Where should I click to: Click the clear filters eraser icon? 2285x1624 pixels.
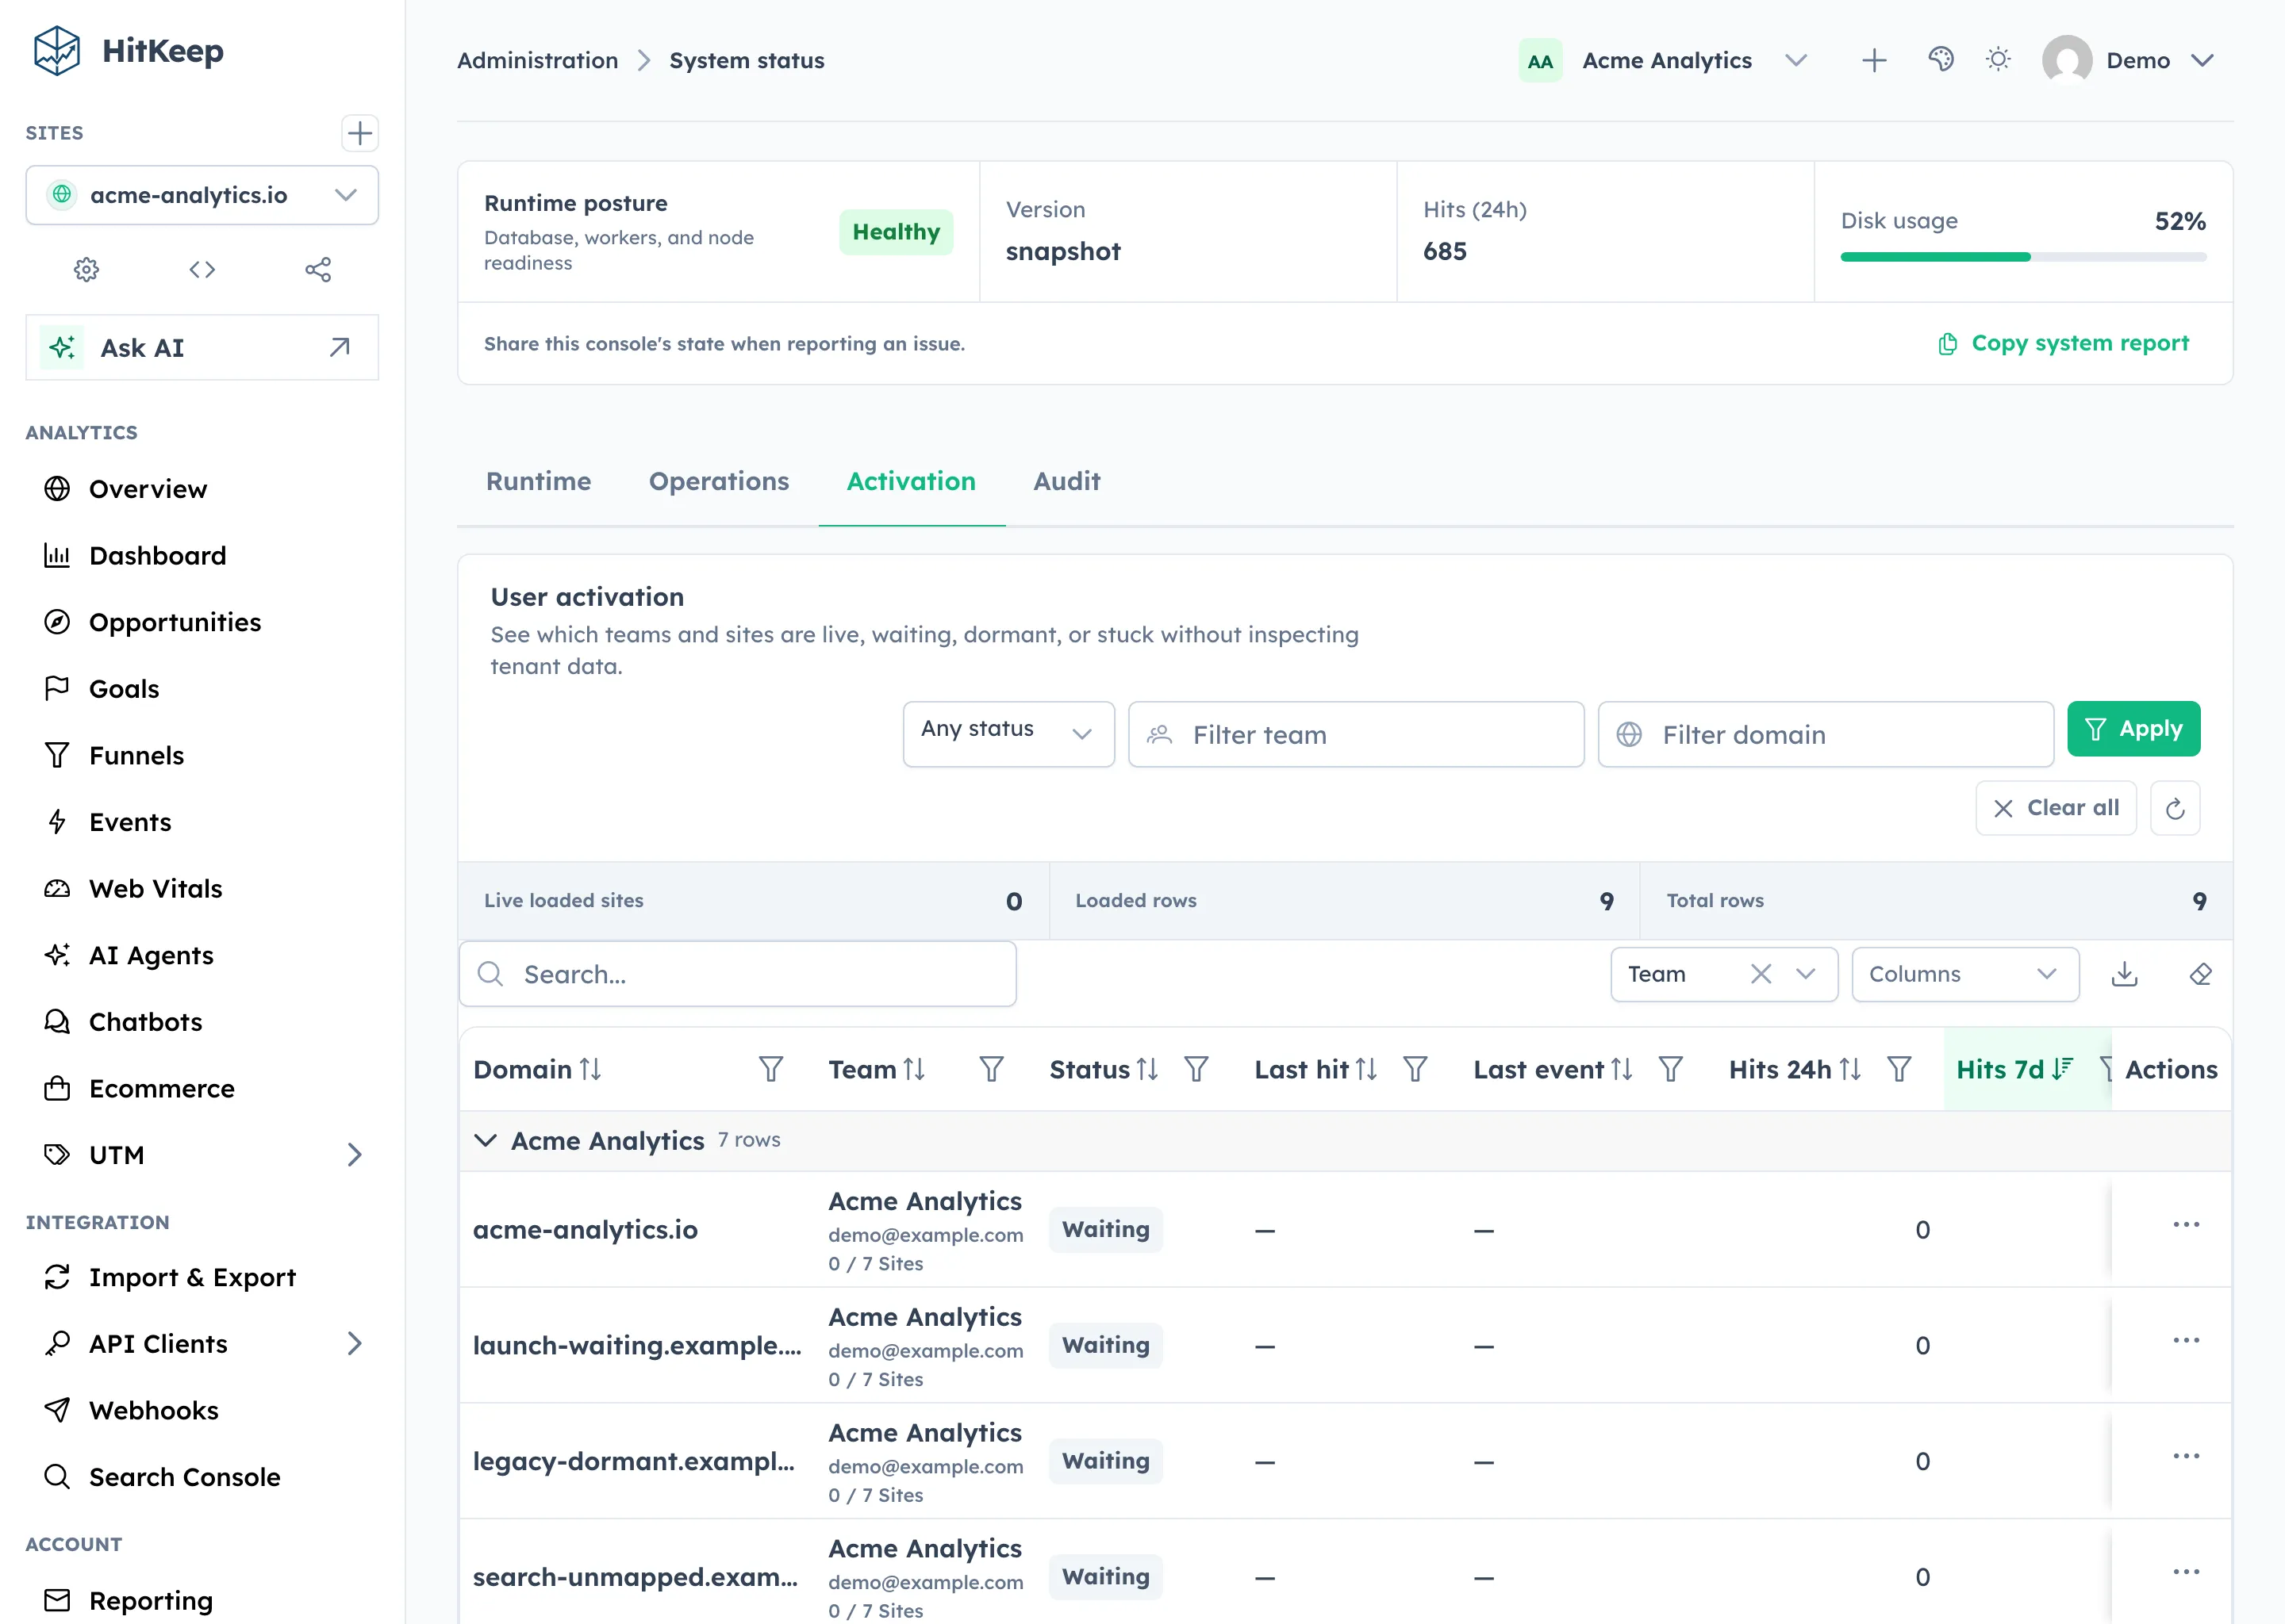pyautogui.click(x=2200, y=974)
